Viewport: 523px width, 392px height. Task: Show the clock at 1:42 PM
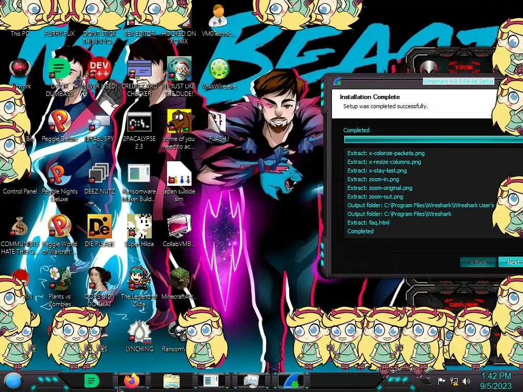coord(496,381)
